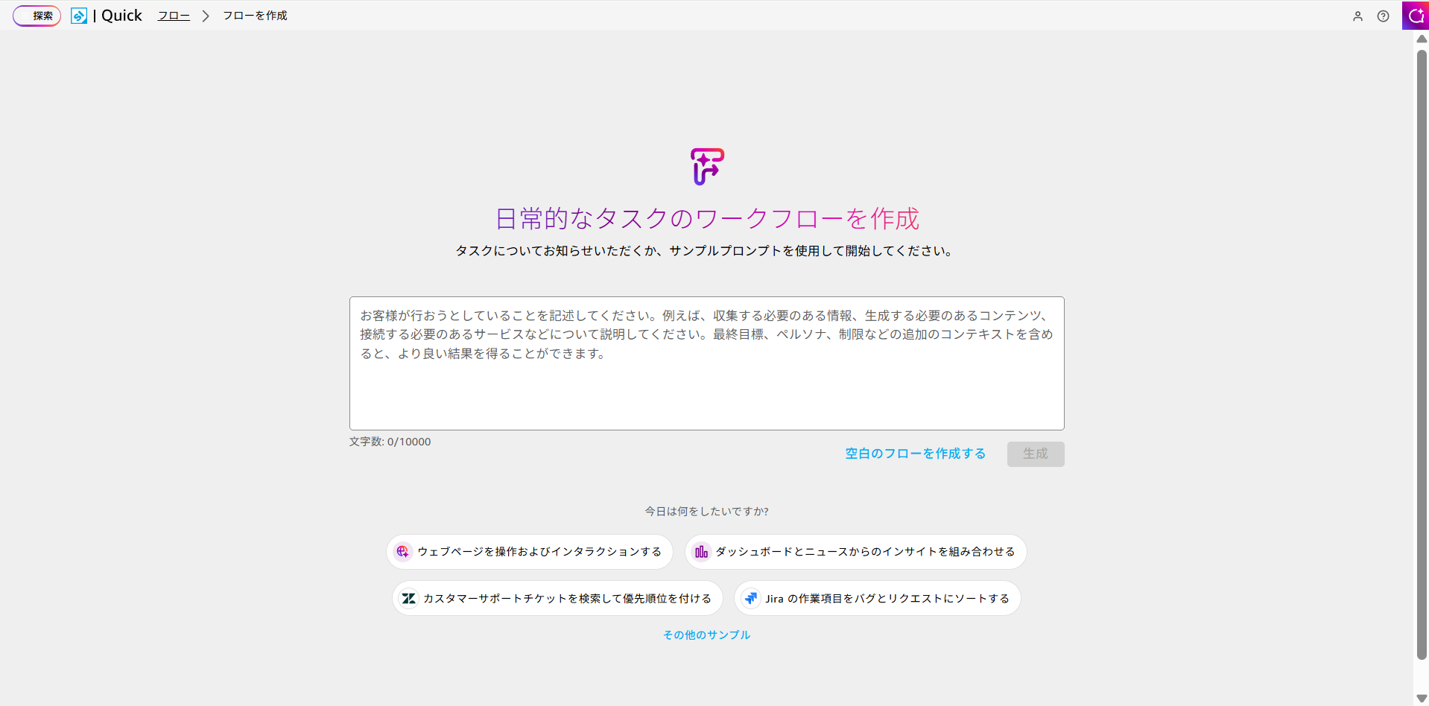Click the 空白のフローを作成する link
Viewport: 1429px width, 706px height.
[x=915, y=454]
